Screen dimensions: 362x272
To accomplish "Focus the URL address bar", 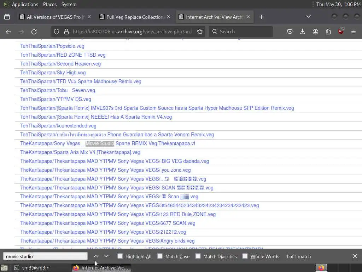I will click(132, 32).
